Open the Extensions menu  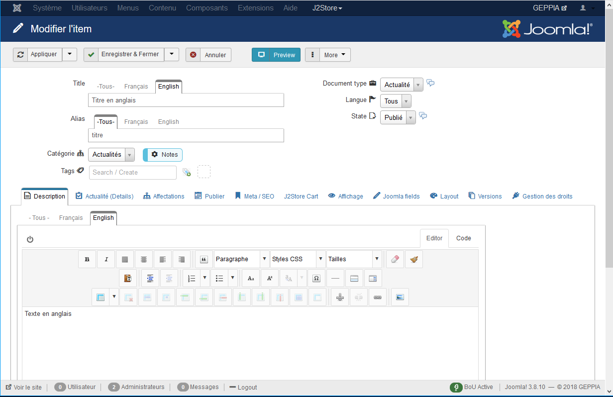(x=256, y=8)
